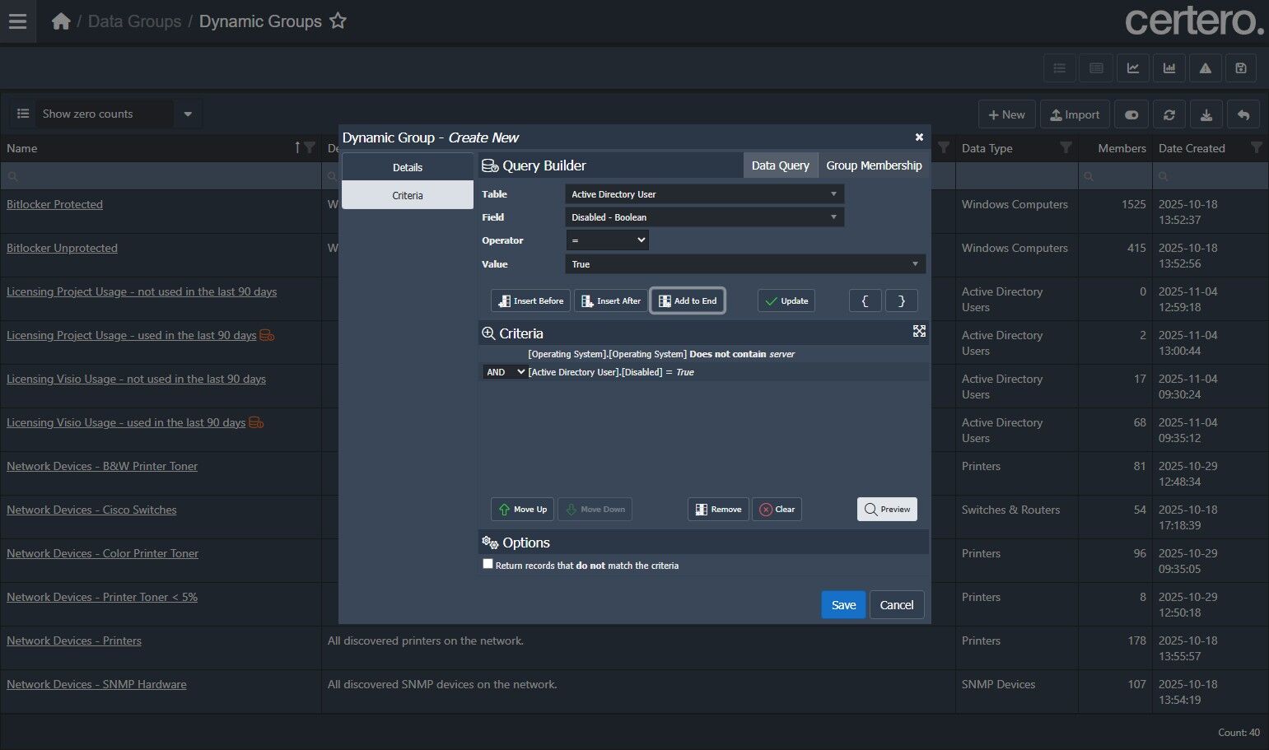This screenshot has height=750, width=1269.
Task: Open the line chart toolbar icon
Action: 1133,68
